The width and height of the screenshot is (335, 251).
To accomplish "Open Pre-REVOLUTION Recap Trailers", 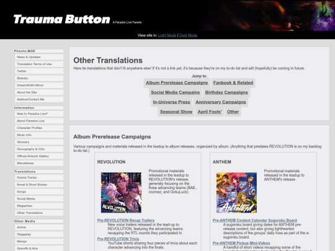I will pos(126,220).
